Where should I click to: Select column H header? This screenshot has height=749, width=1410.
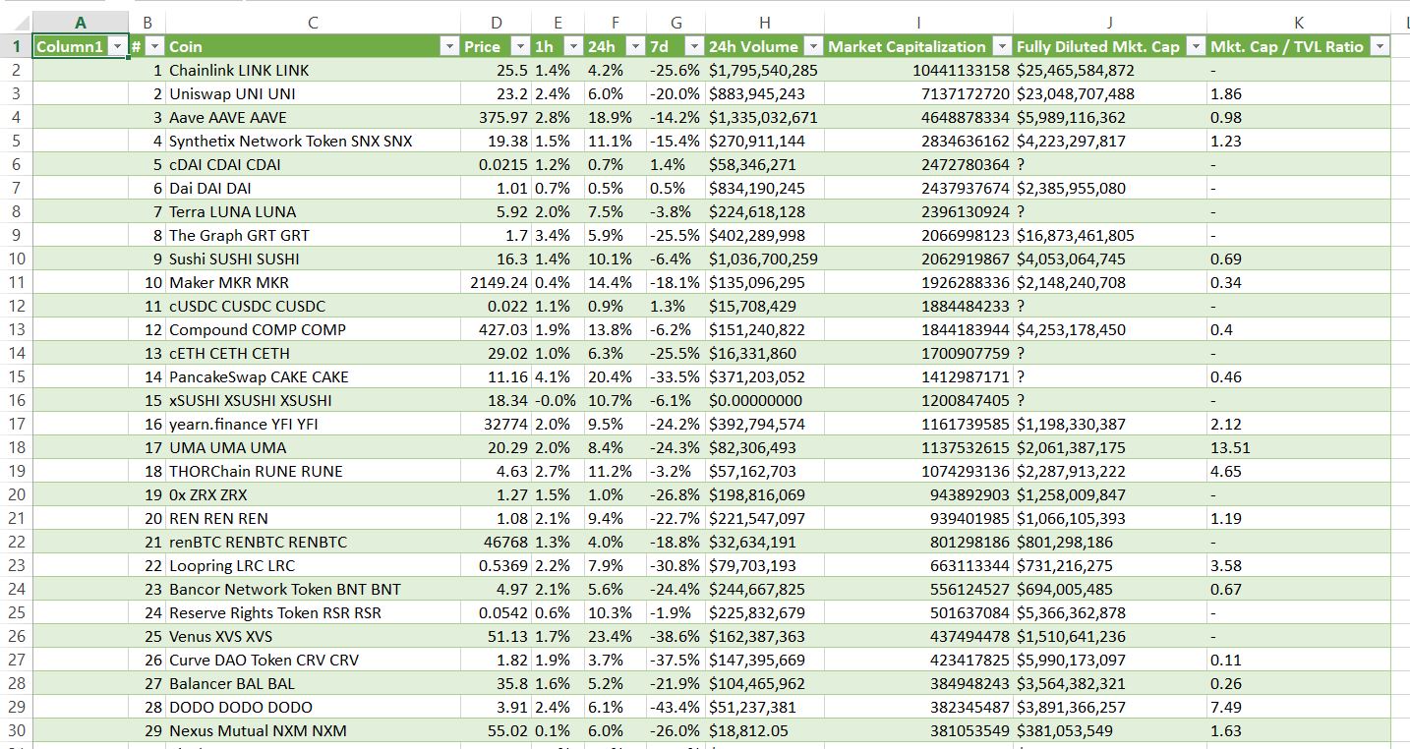765,23
